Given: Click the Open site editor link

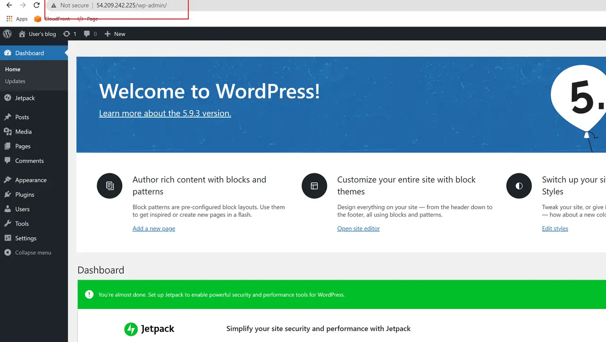Looking at the screenshot, I should (x=358, y=229).
